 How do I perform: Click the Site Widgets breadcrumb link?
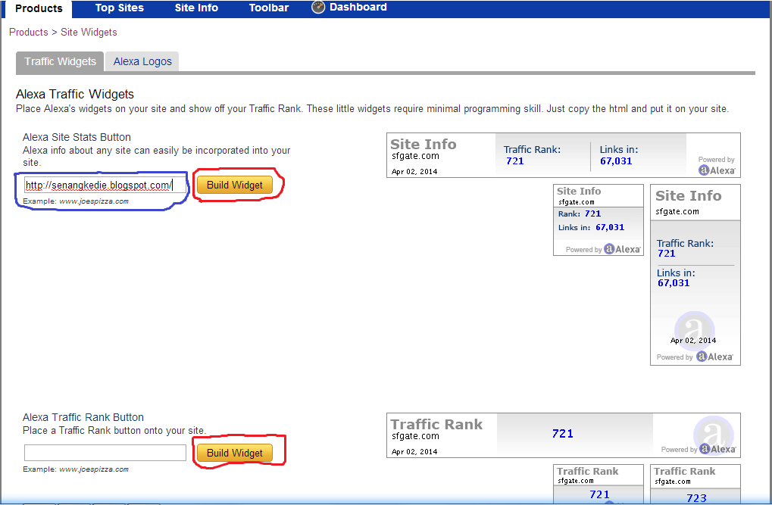89,32
